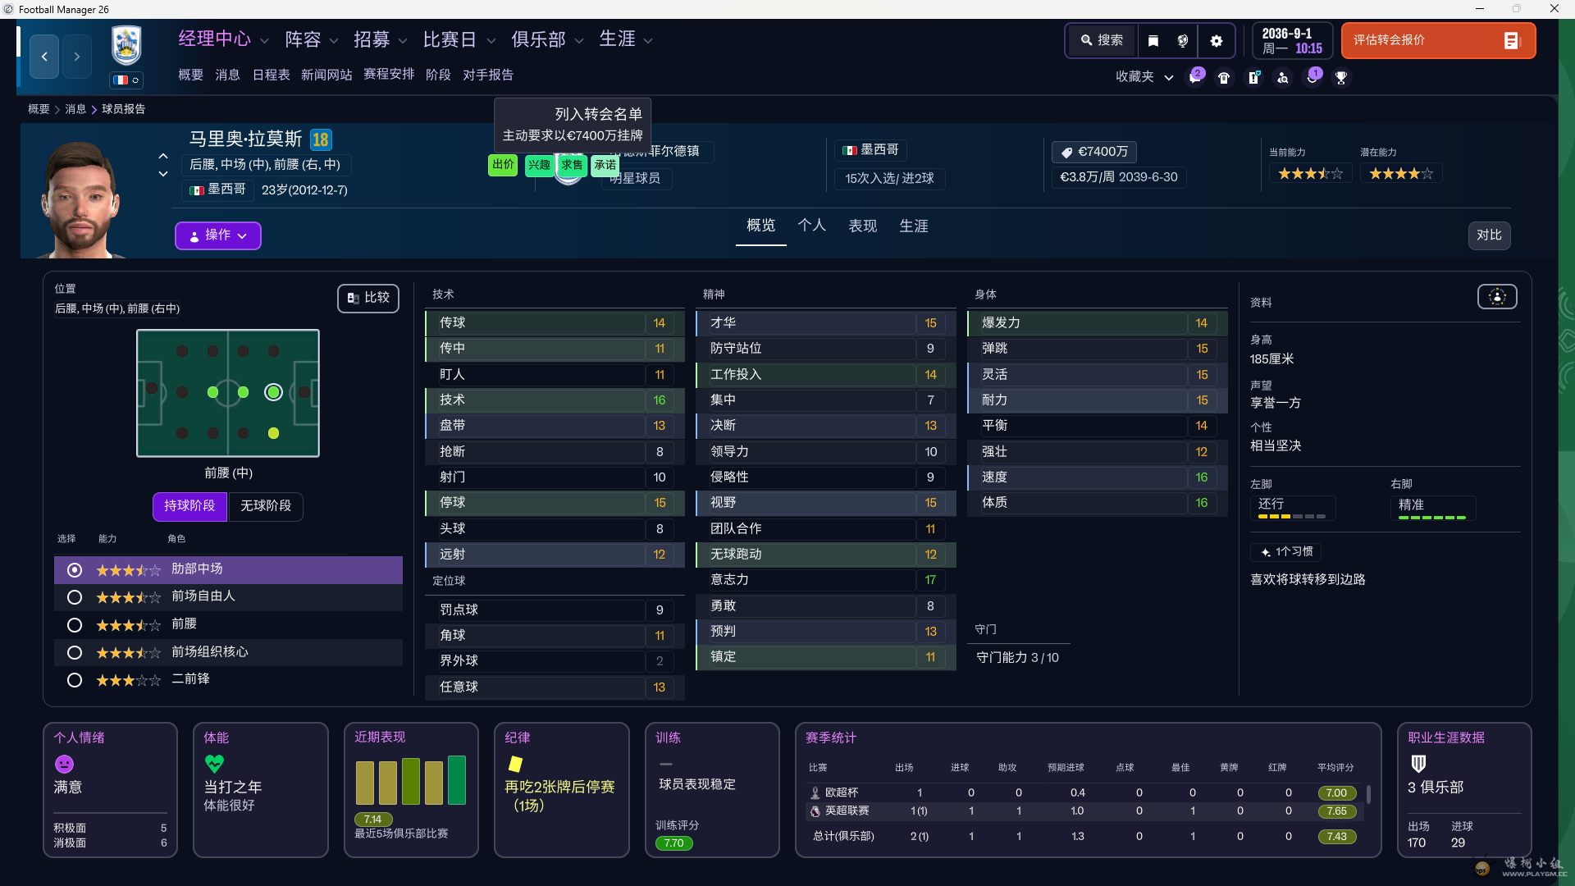Click the Mexico flag next to nationality
Viewport: 1575px width, 886px height.
197,190
